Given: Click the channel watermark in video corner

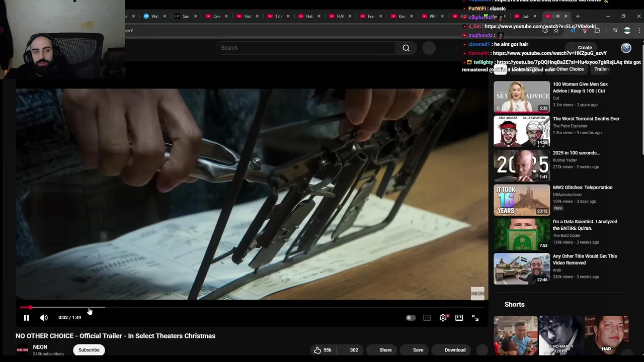Looking at the screenshot, I should [x=477, y=294].
